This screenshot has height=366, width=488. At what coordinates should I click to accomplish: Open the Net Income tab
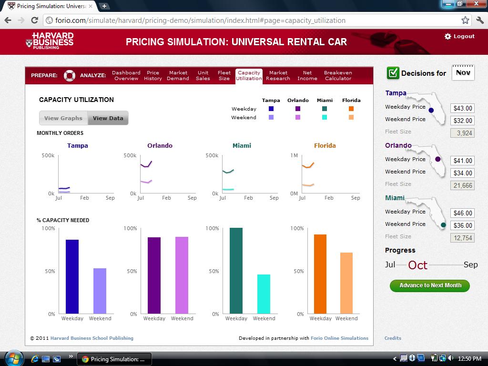pos(307,76)
